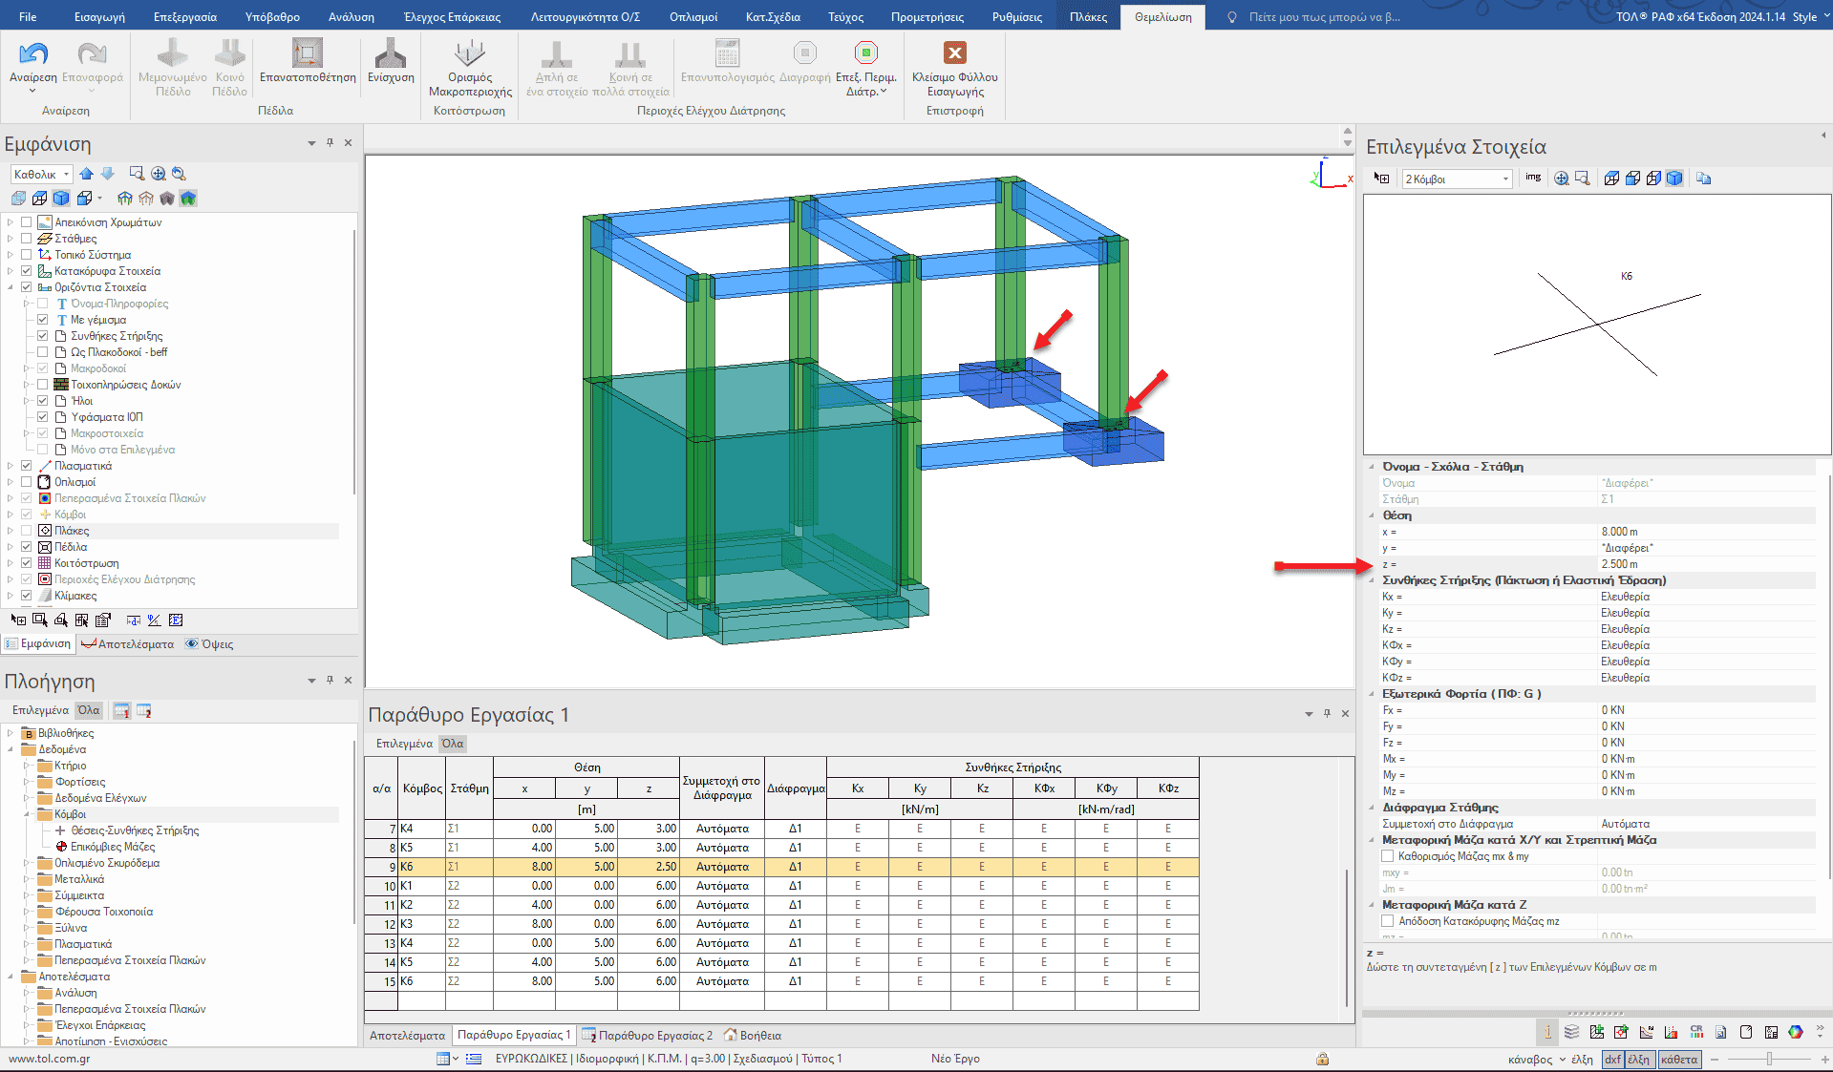1833x1072 pixels.
Task: Click the Αναίρεση undo icon
Action: pos(32,54)
